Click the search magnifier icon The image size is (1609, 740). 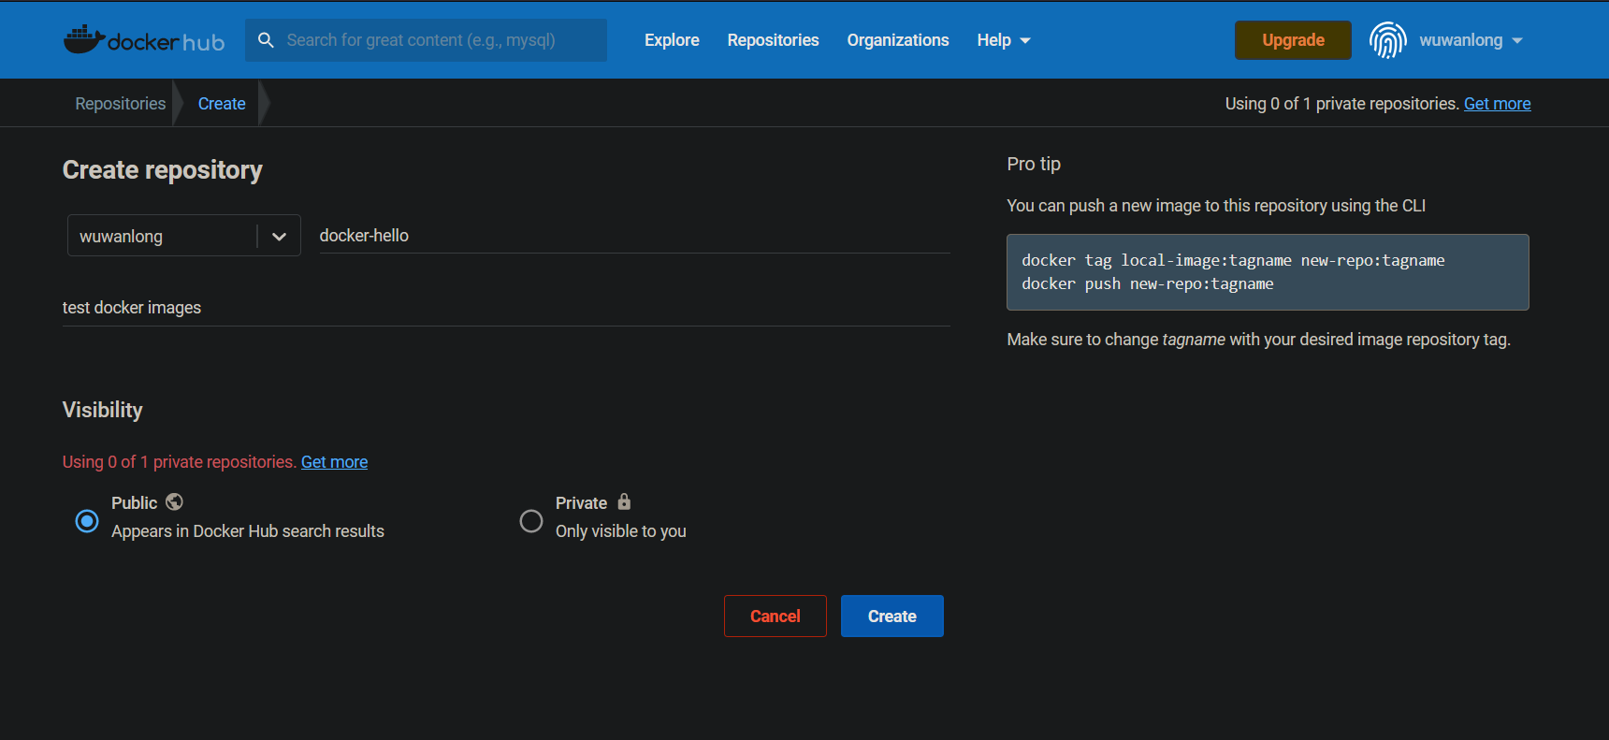tap(266, 40)
